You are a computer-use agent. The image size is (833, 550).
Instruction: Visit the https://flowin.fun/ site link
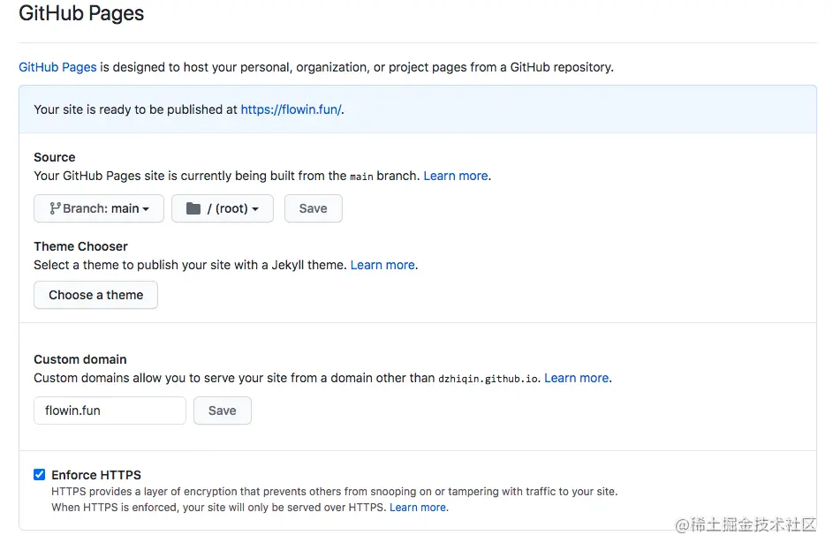[291, 109]
